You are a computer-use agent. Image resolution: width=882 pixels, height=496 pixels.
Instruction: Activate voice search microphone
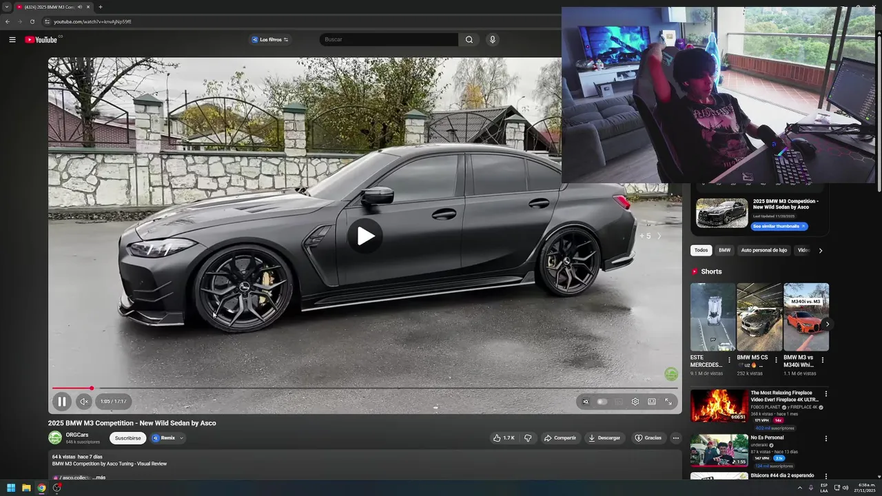coord(492,39)
